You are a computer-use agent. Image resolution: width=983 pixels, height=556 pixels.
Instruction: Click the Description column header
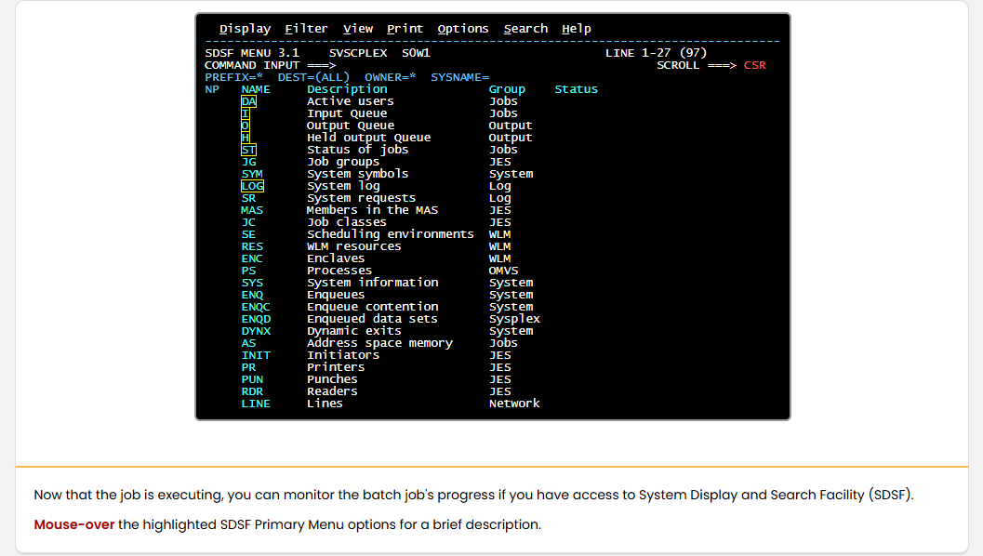(x=347, y=89)
